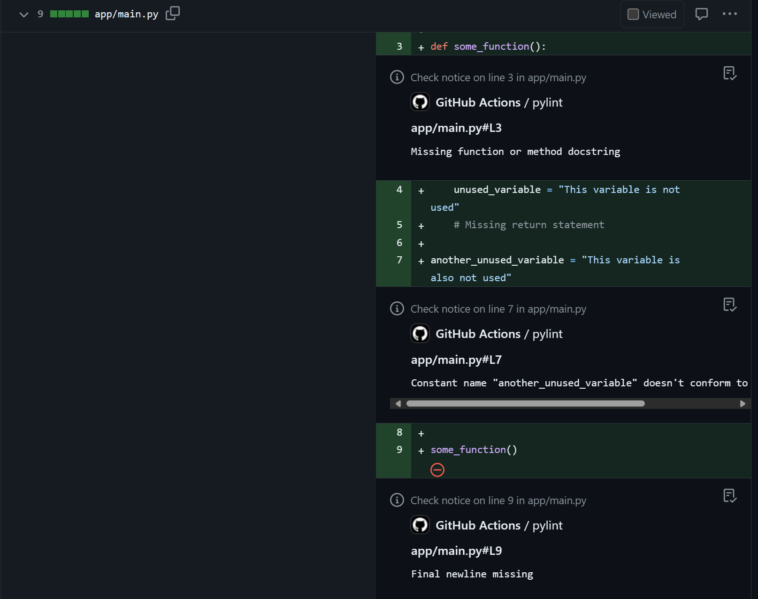Click the diff stat green blocks bar

click(x=69, y=14)
